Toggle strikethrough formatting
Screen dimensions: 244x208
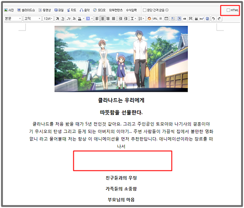74,19
